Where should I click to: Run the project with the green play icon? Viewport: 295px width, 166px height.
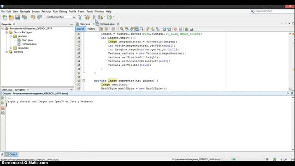pyautogui.click(x=94, y=17)
